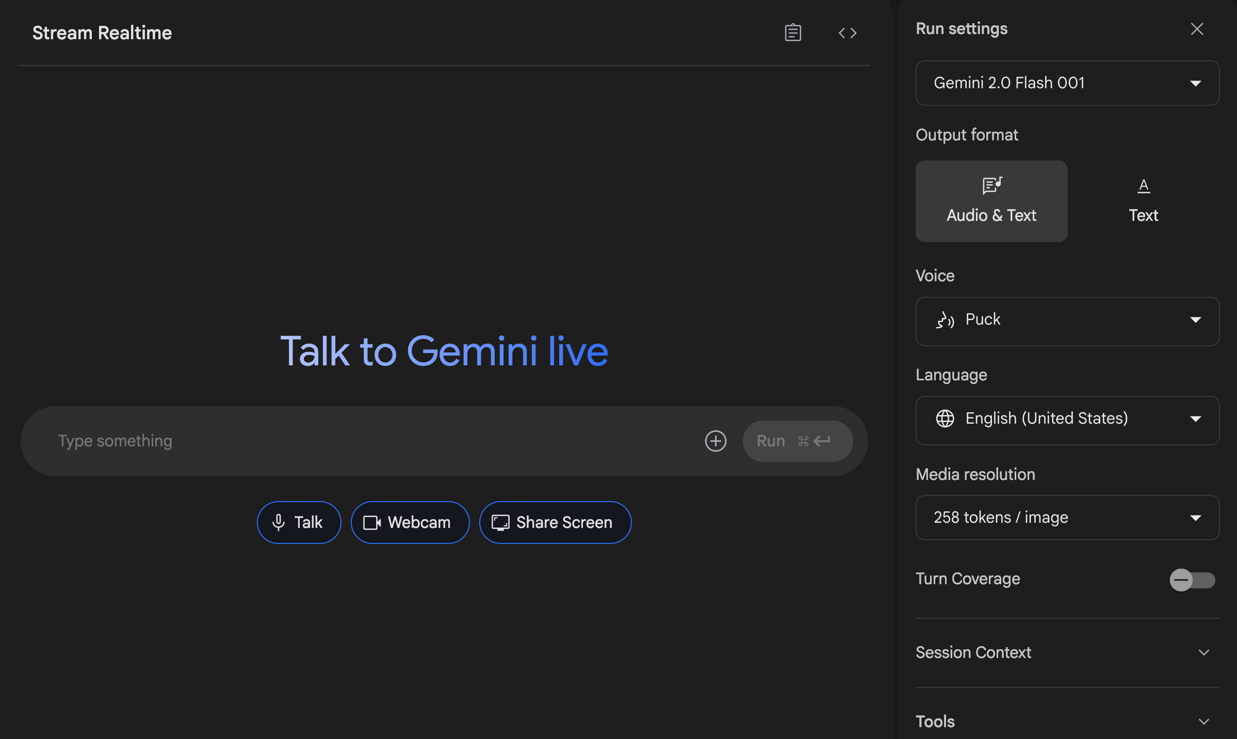Open the Gemini 2.0 Flash 001 model dropdown
Screen dimensions: 1237x739
click(x=1067, y=83)
